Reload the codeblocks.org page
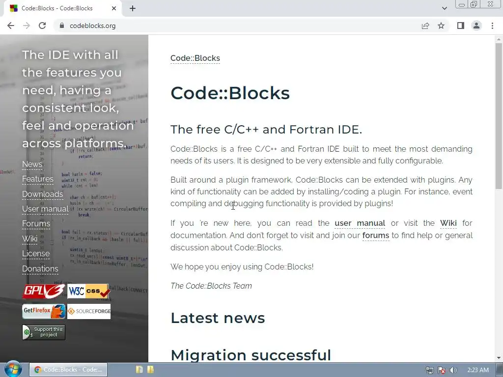503x377 pixels. pos(42,26)
